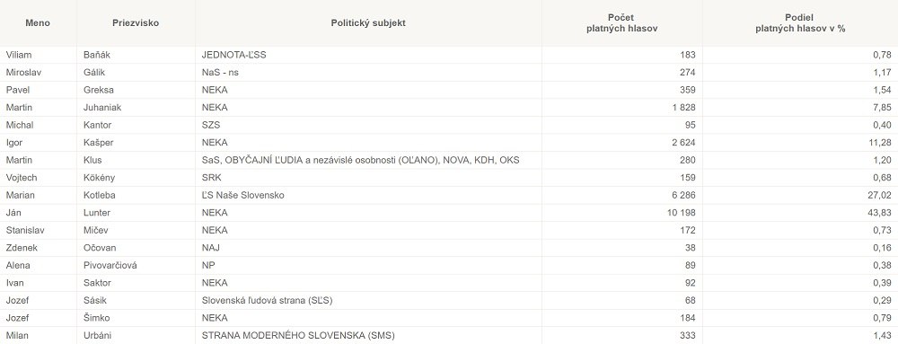Click Podiel platných hlasov v % header

pyautogui.click(x=800, y=22)
